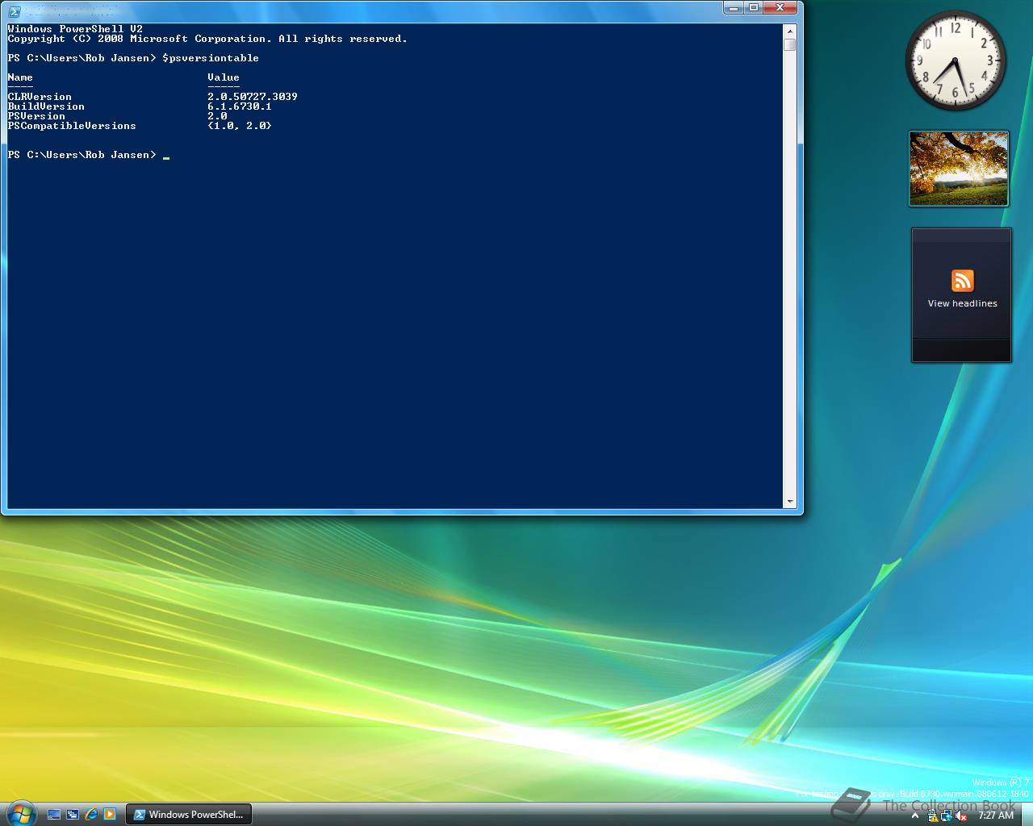This screenshot has height=826, width=1033.
Task: Open the Start menu orb
Action: (x=21, y=814)
